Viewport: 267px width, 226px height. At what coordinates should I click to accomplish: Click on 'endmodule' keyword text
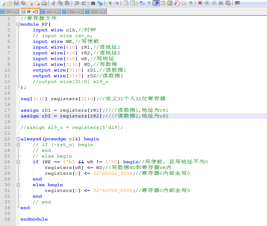34,219
